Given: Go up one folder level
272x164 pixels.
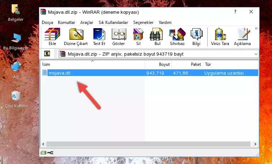Looking at the screenshot, I should click(x=47, y=54).
